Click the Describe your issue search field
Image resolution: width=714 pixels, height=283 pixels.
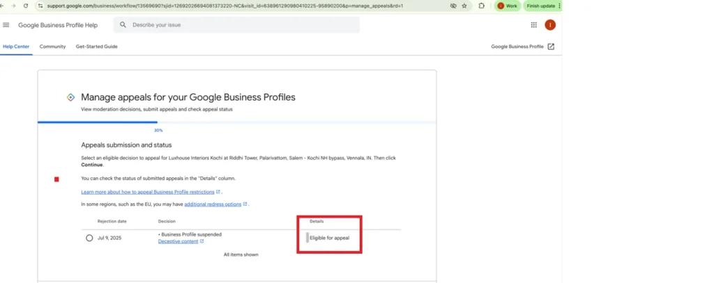point(241,25)
